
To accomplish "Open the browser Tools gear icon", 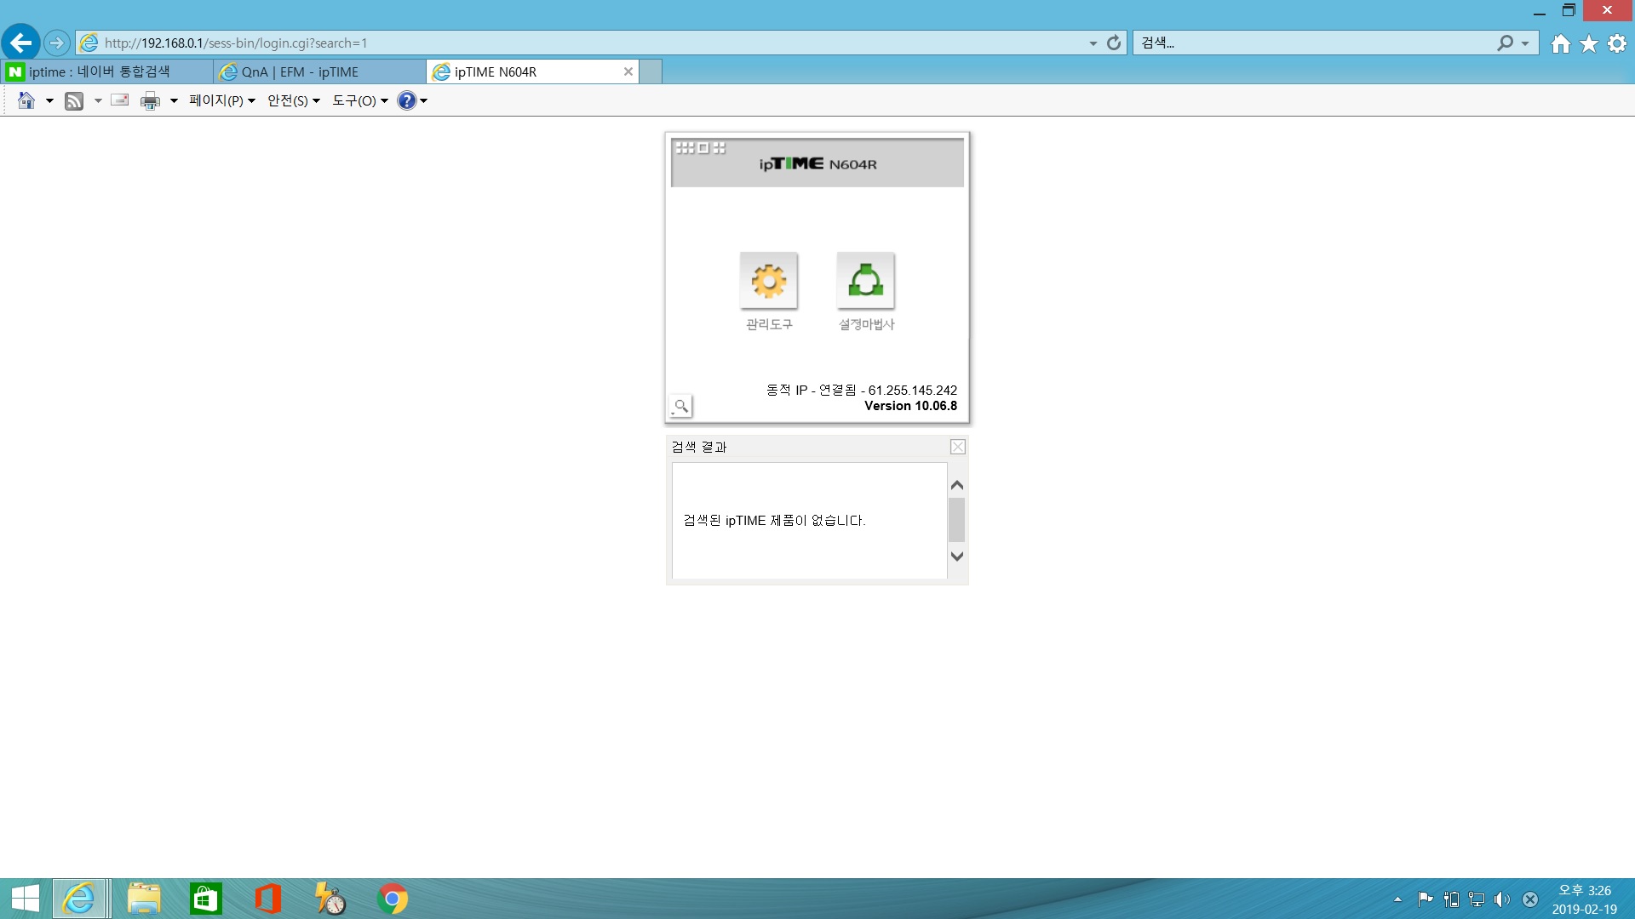I will (1617, 43).
